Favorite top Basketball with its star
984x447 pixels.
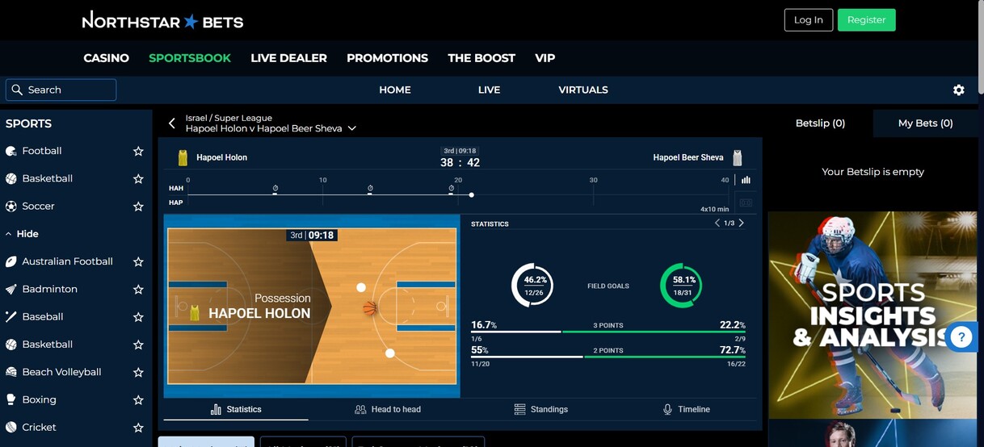click(x=138, y=178)
